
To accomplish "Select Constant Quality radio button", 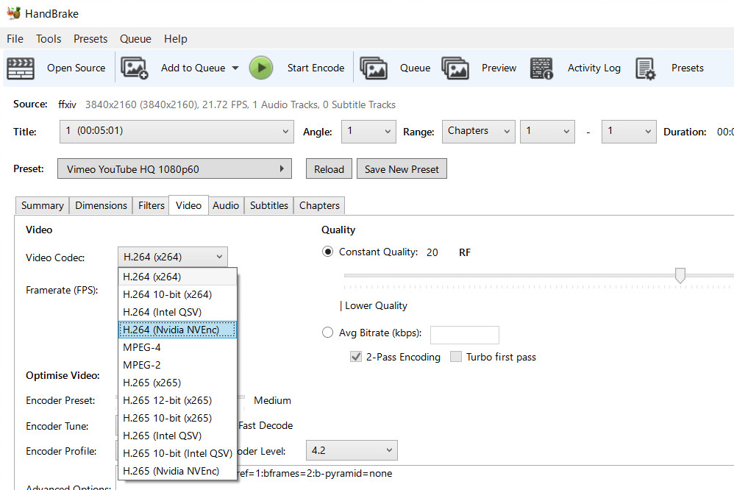I will pos(328,252).
